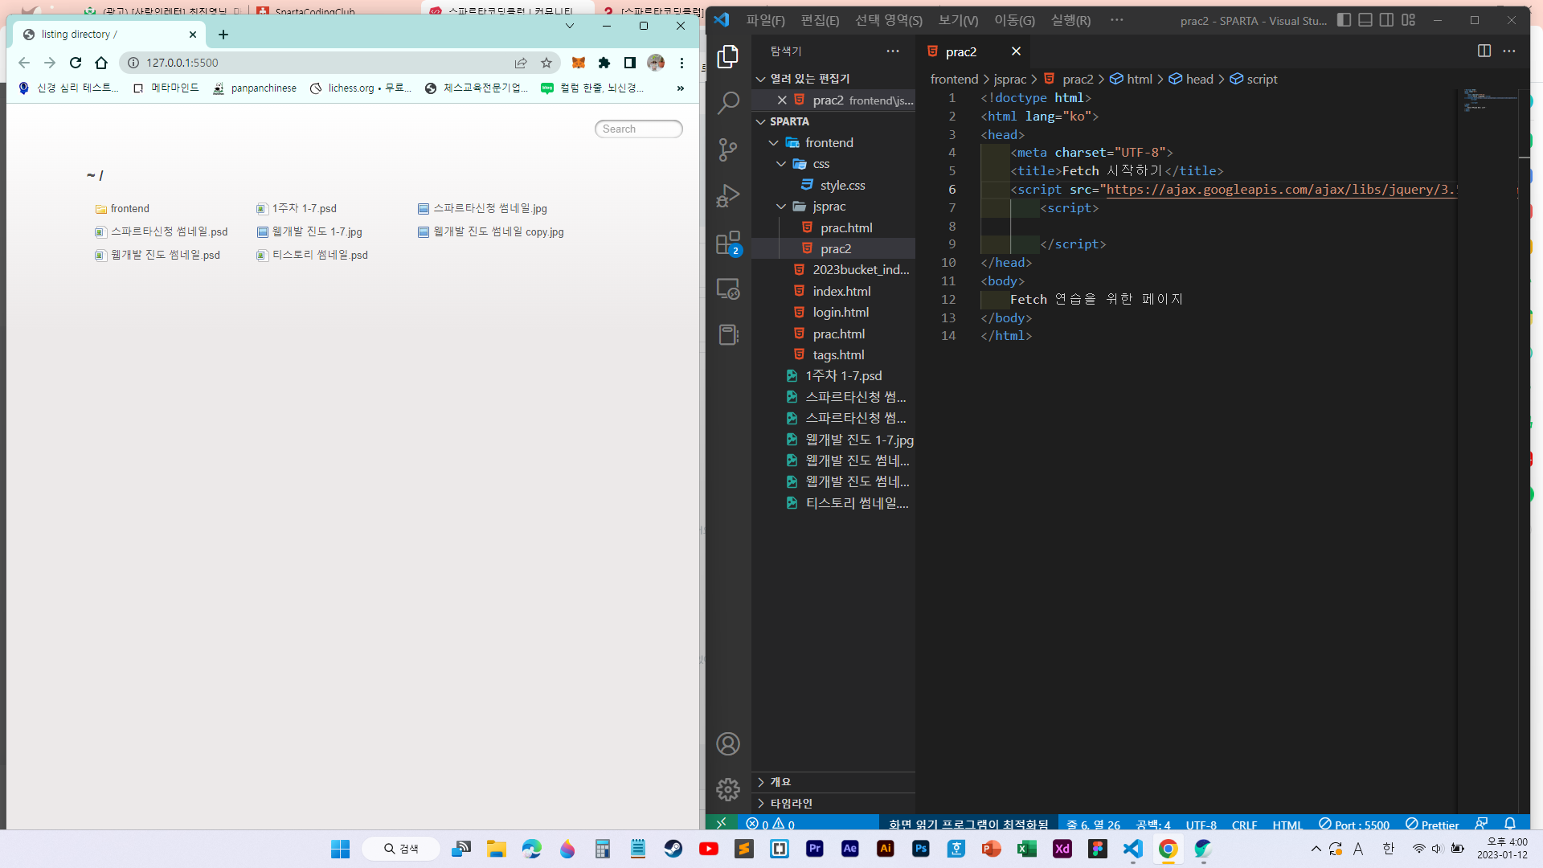1543x868 pixels.
Task: Show more bookmarks chevron in Chrome bookmarks bar
Action: [x=681, y=88]
